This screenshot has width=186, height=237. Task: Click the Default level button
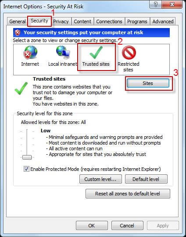click(146, 179)
